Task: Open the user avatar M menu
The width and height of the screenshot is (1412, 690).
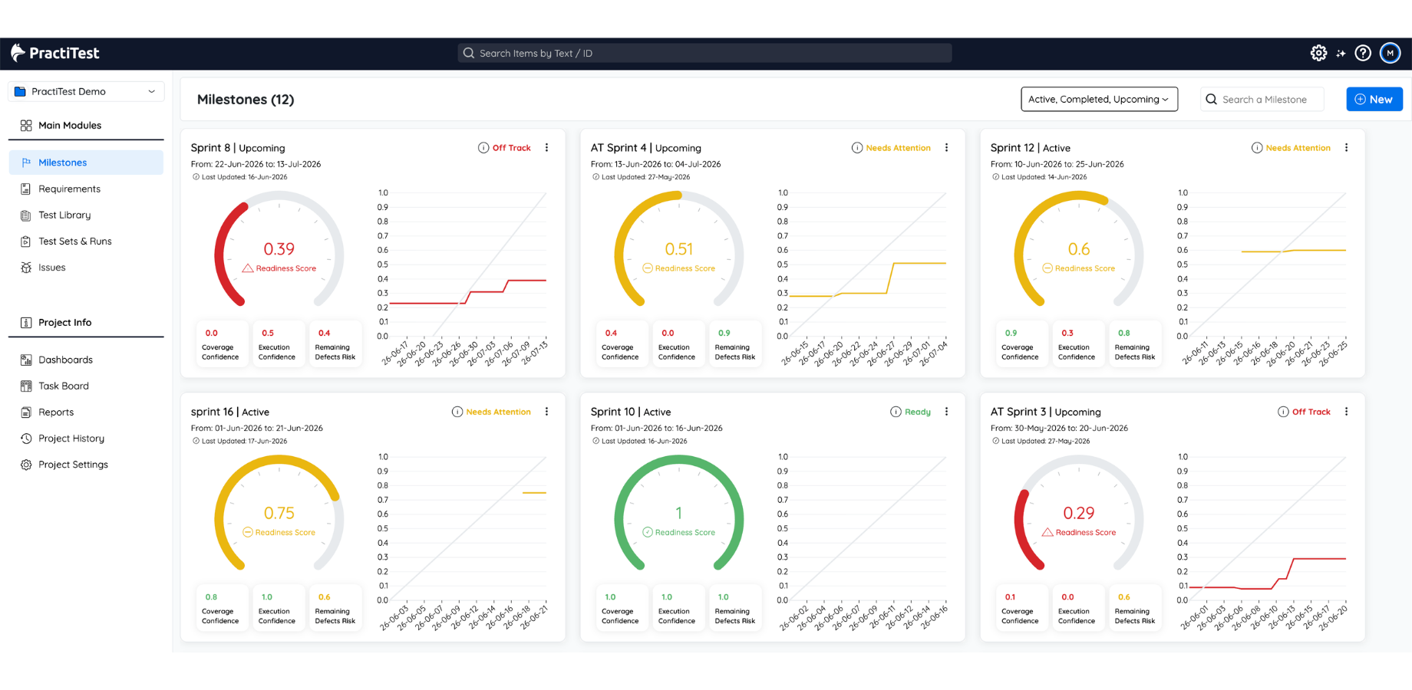Action: [1390, 53]
